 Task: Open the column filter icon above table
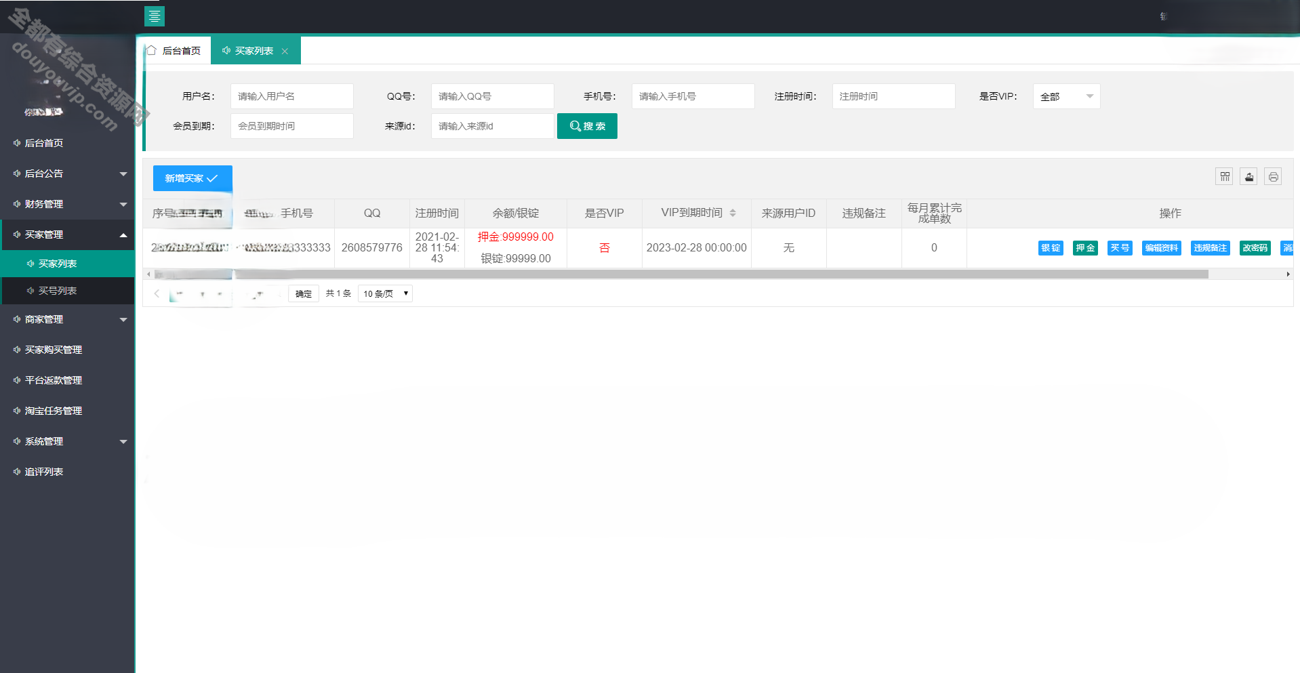[x=1224, y=177]
